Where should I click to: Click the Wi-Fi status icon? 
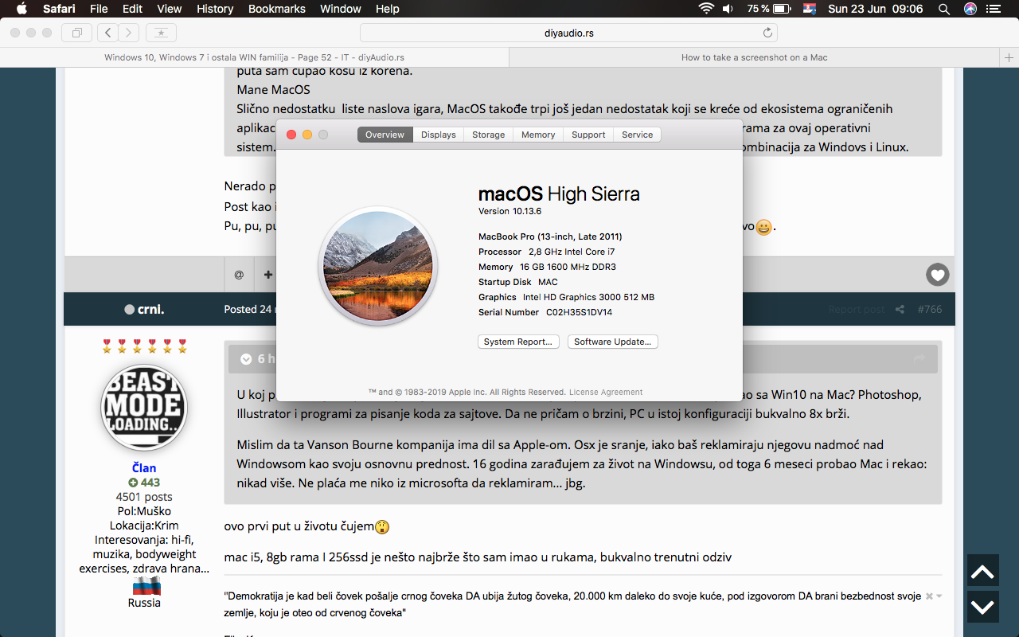pyautogui.click(x=705, y=9)
